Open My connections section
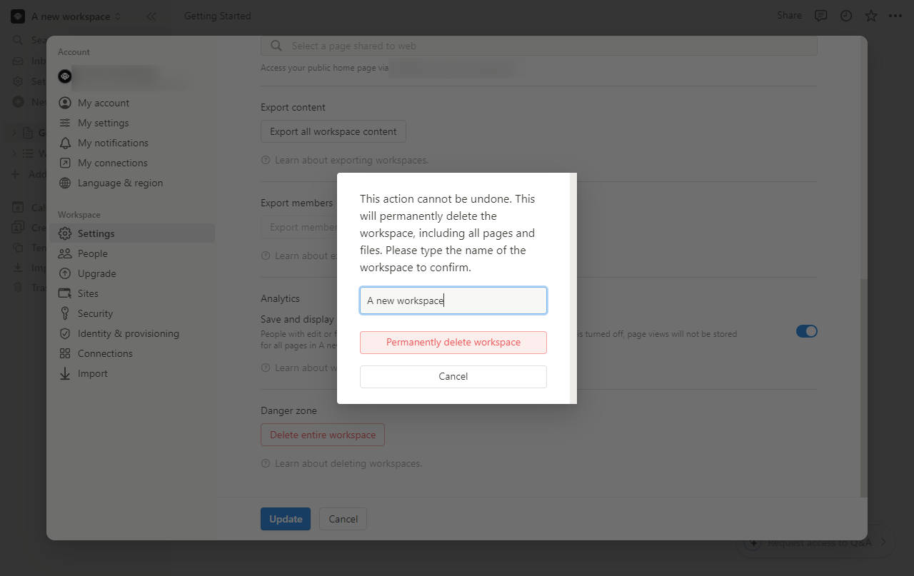This screenshot has width=914, height=576. pyautogui.click(x=132, y=163)
